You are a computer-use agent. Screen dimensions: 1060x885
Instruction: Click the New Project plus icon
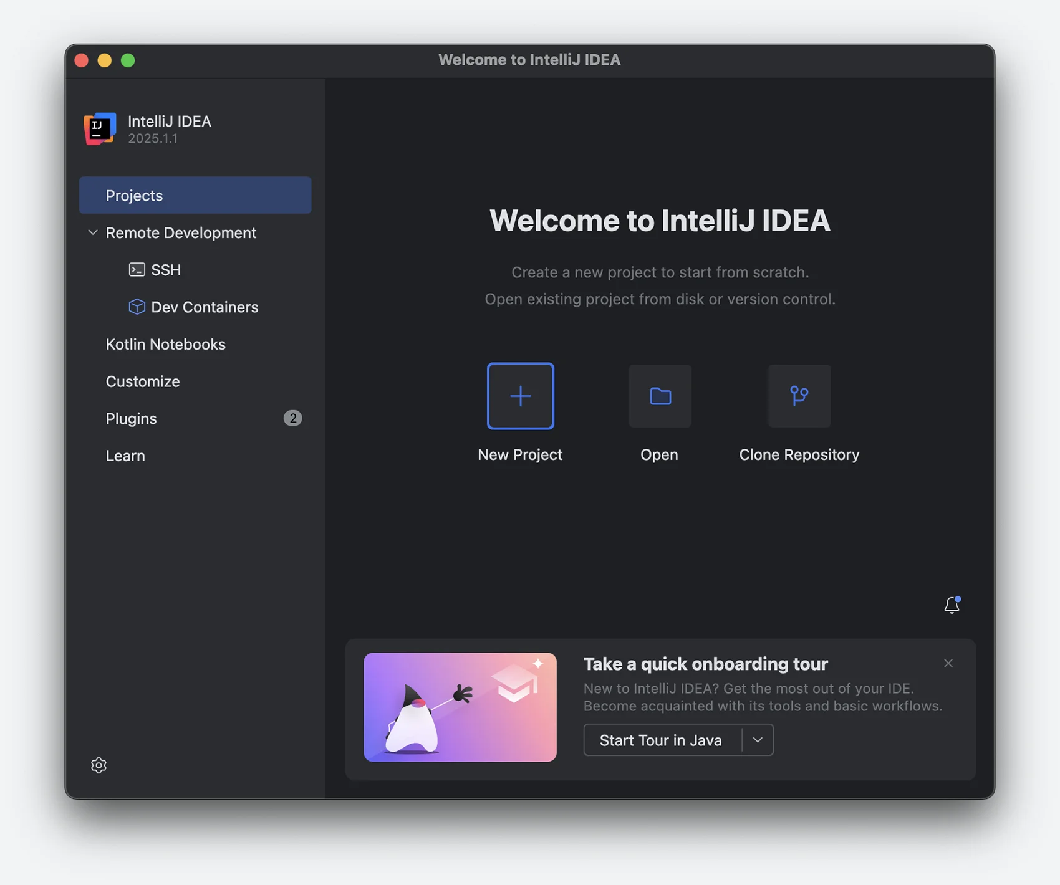pos(520,396)
